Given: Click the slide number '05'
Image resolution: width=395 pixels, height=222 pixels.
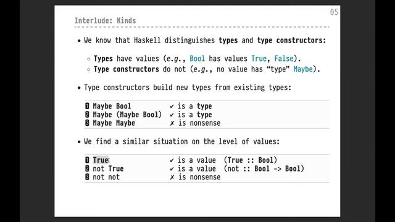Looking at the screenshot, I should [x=334, y=12].
